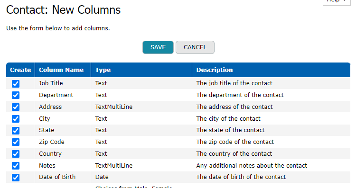
Task: Click the 'Contact: New Columns' page heading
Action: (x=63, y=10)
